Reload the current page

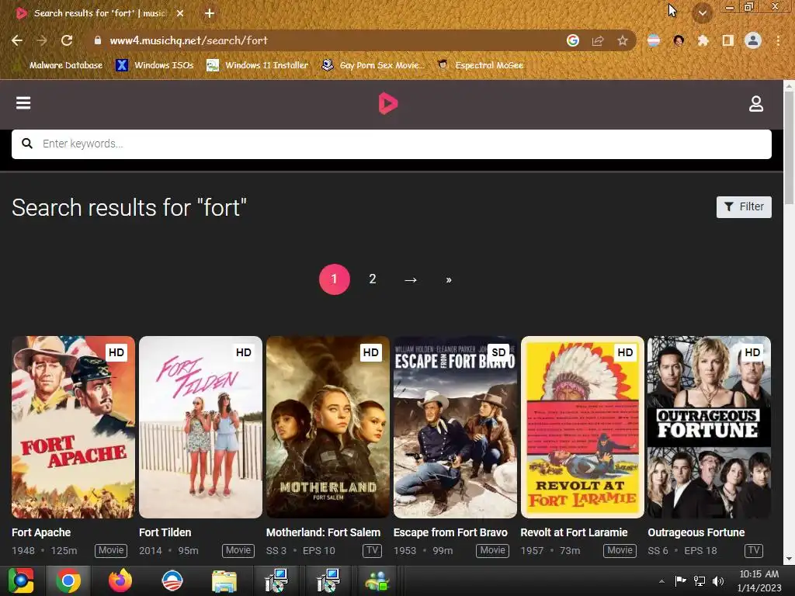pos(67,40)
